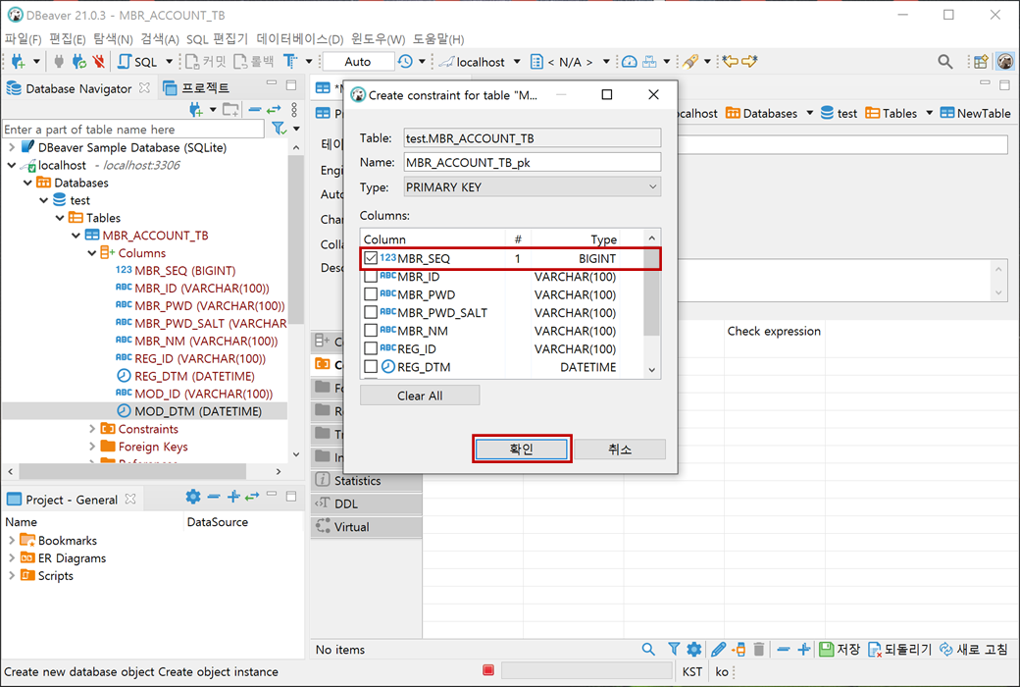Open the search icon at bottom of results panel
Image resolution: width=1020 pixels, height=687 pixels.
pyautogui.click(x=647, y=649)
